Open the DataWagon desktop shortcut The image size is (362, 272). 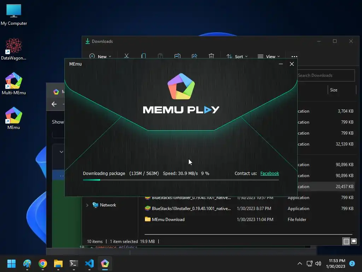click(x=14, y=49)
